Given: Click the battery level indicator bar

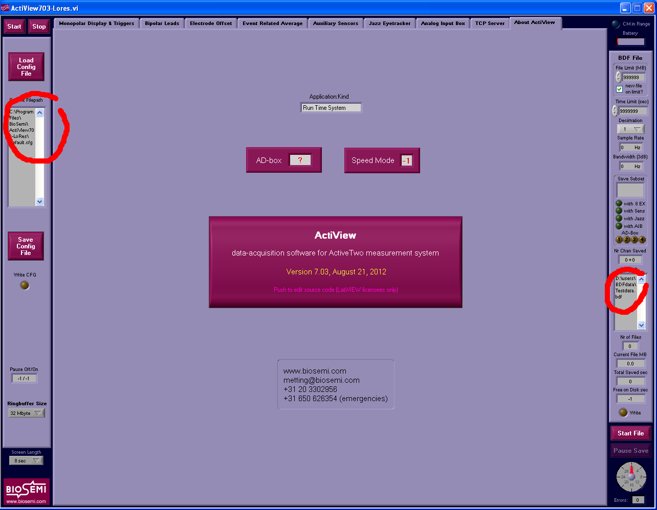Looking at the screenshot, I should click(x=630, y=42).
